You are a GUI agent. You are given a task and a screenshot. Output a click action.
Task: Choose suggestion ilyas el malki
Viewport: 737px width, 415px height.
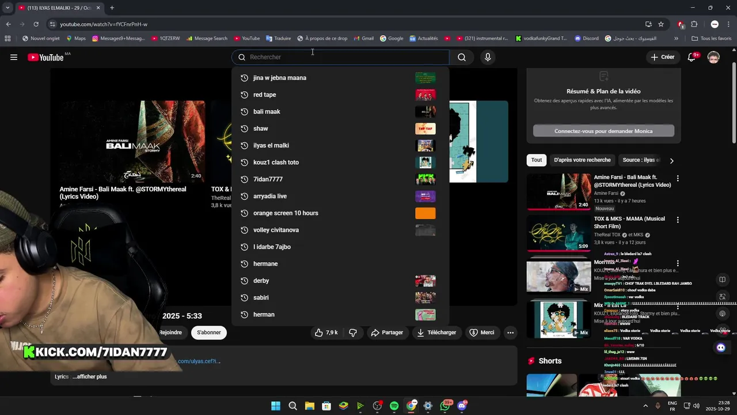(x=340, y=145)
